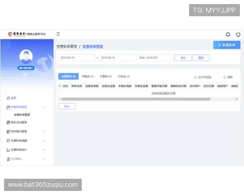Open 报名活动管理 via its sidebar icon
The height and width of the screenshot is (195, 244).
[8, 122]
